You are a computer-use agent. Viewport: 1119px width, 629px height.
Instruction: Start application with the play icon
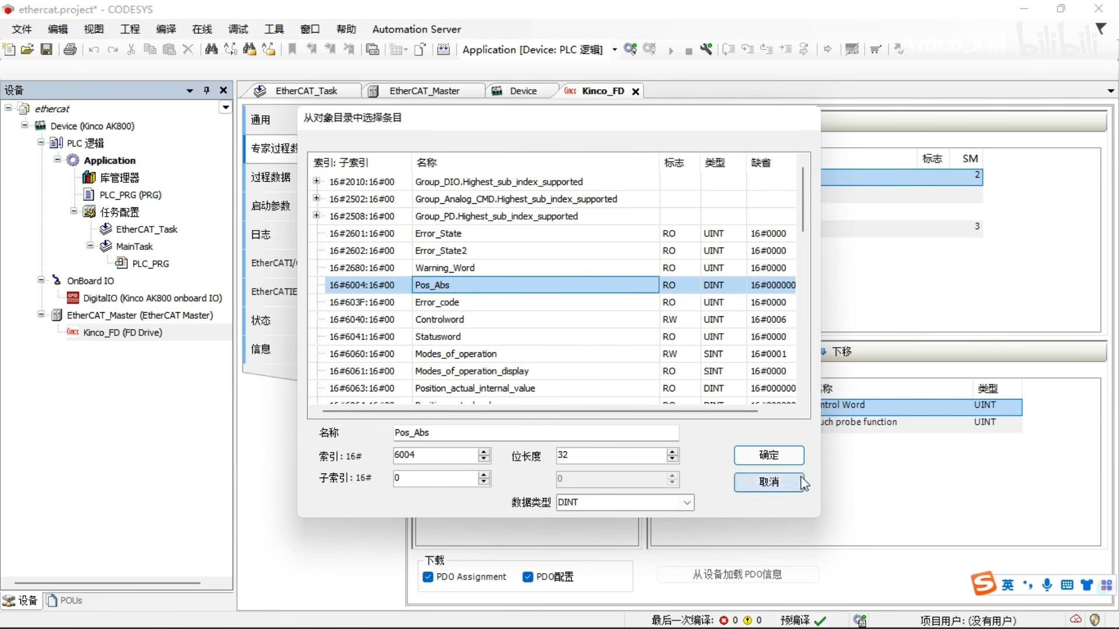point(671,51)
